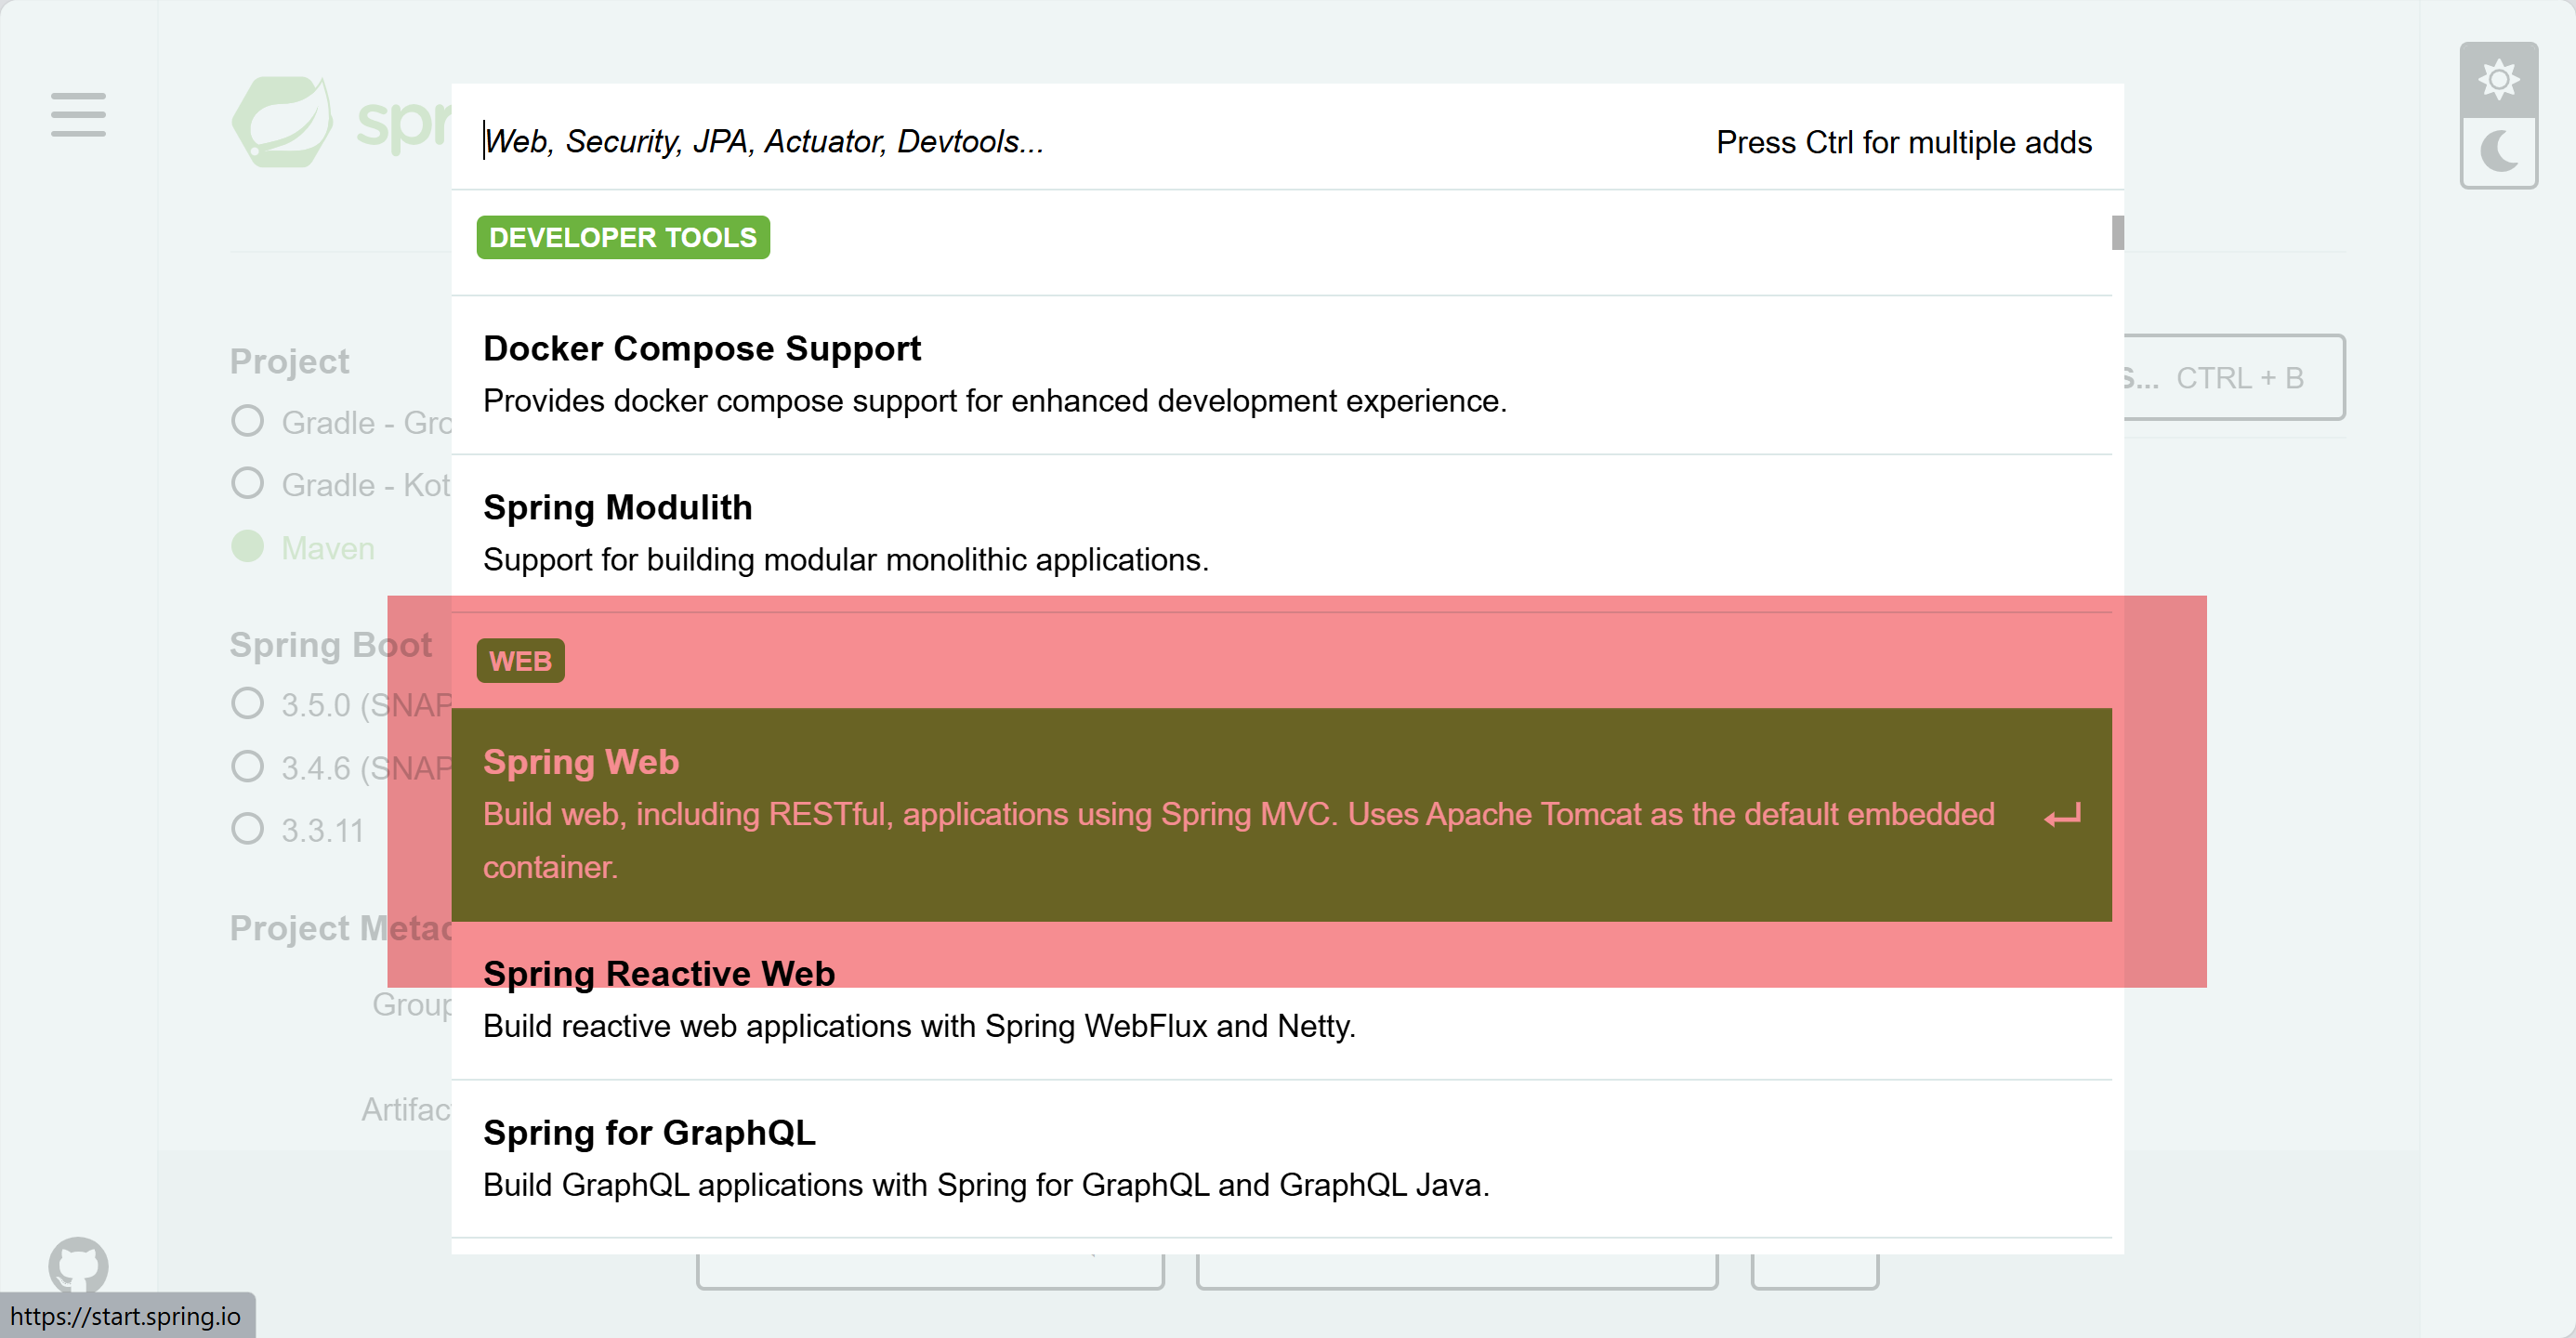The image size is (2576, 1338).
Task: Select the Maven project radio
Action: click(247, 547)
